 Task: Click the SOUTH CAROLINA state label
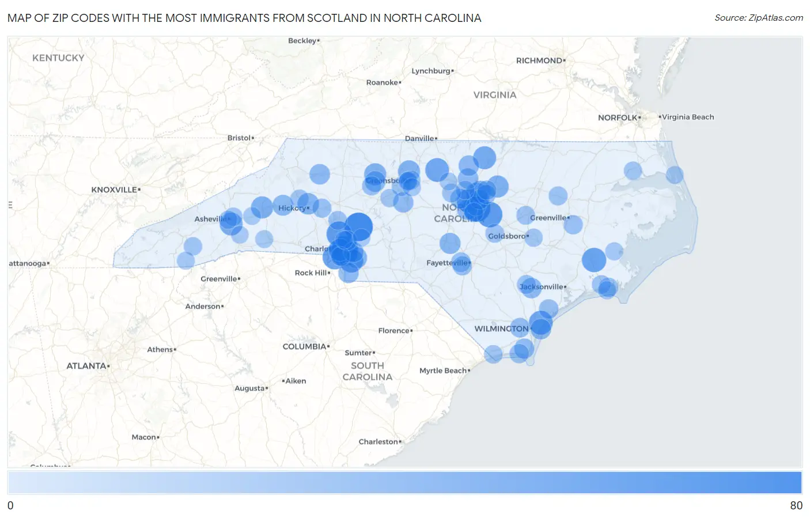click(x=368, y=372)
